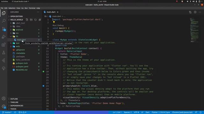Image resolution: width=204 pixels, height=114 pixels.
Task: Expand the TODOS panel
Action: pyautogui.click(x=13, y=109)
